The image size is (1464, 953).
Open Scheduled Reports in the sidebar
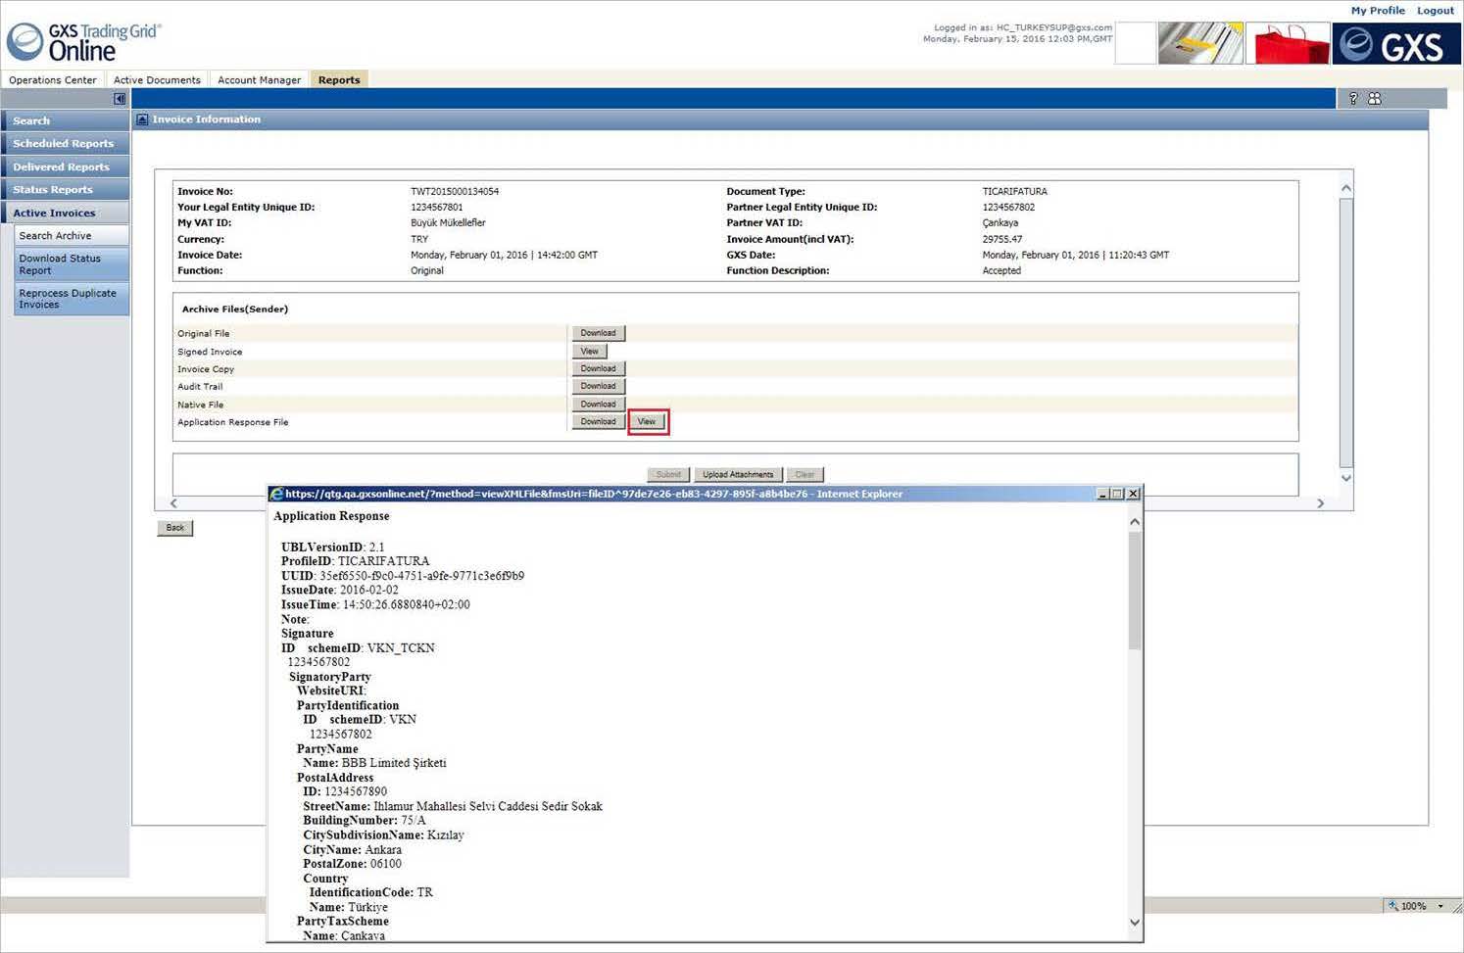point(66,144)
